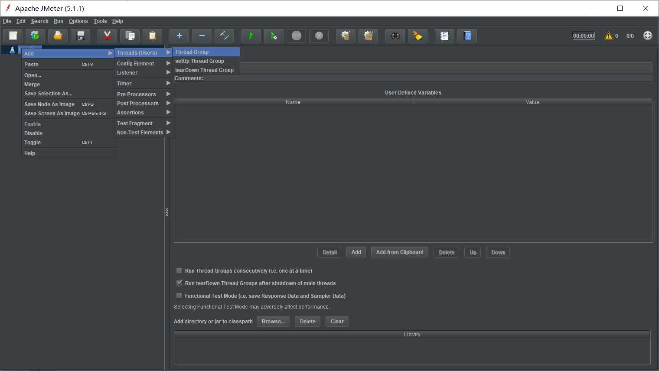This screenshot has width=659, height=371.
Task: Click the Toggle enable/disable toolbar icon
Action: click(x=224, y=36)
